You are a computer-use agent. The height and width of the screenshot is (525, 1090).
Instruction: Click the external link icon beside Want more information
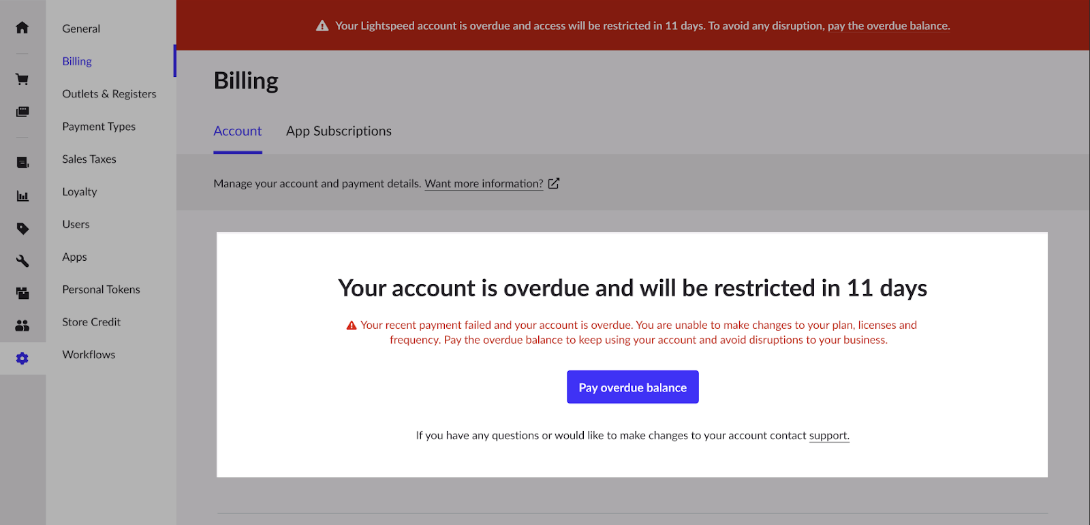(554, 183)
